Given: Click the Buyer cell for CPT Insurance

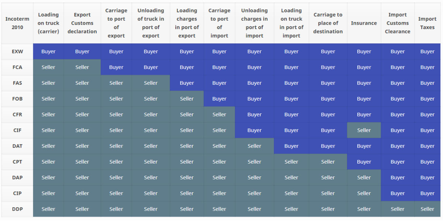Looking at the screenshot, I should [364, 162].
